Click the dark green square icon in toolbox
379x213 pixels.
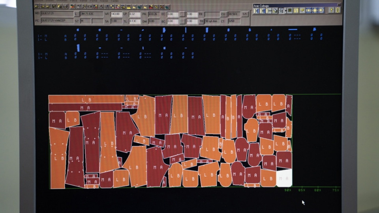pyautogui.click(x=290, y=11)
